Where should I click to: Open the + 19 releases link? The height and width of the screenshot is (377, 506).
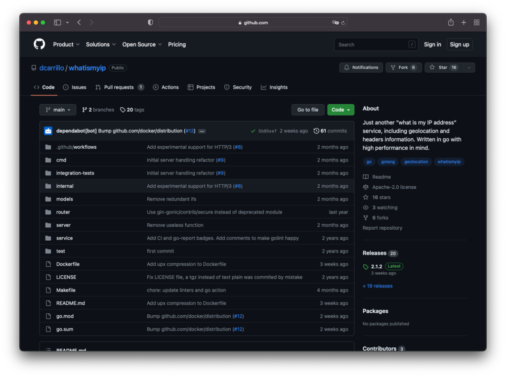(378, 286)
